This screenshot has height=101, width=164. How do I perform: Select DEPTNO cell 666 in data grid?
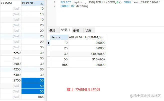33,97
